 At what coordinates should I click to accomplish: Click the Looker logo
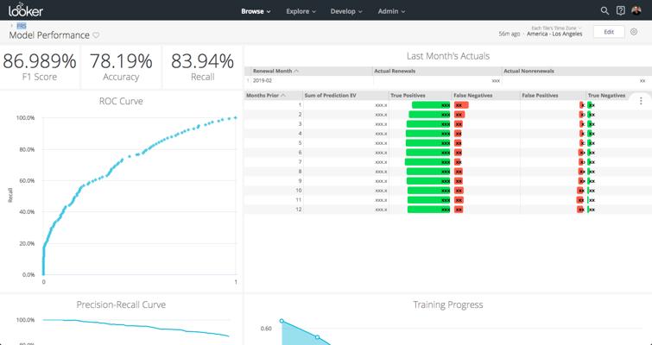pos(26,9)
